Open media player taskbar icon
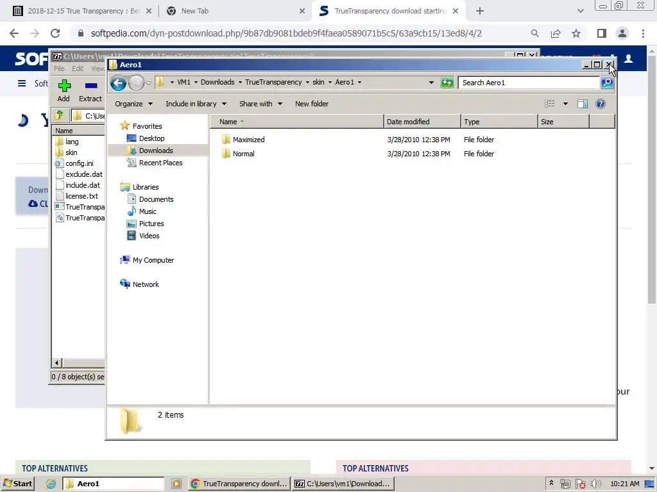The width and height of the screenshot is (657, 492). pos(176,484)
